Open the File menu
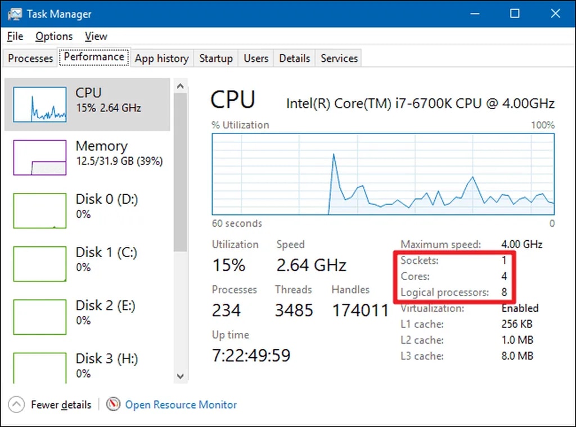This screenshot has width=576, height=427. pyautogui.click(x=14, y=36)
